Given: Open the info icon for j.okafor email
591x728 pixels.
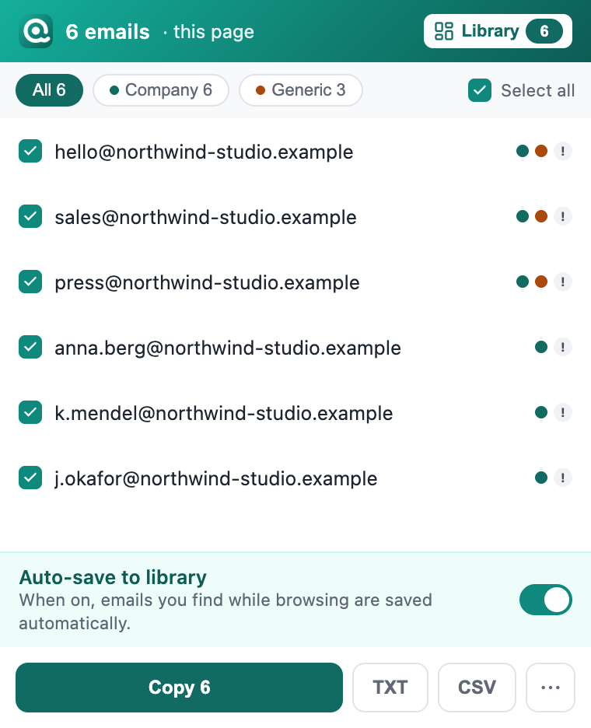Looking at the screenshot, I should (x=563, y=478).
